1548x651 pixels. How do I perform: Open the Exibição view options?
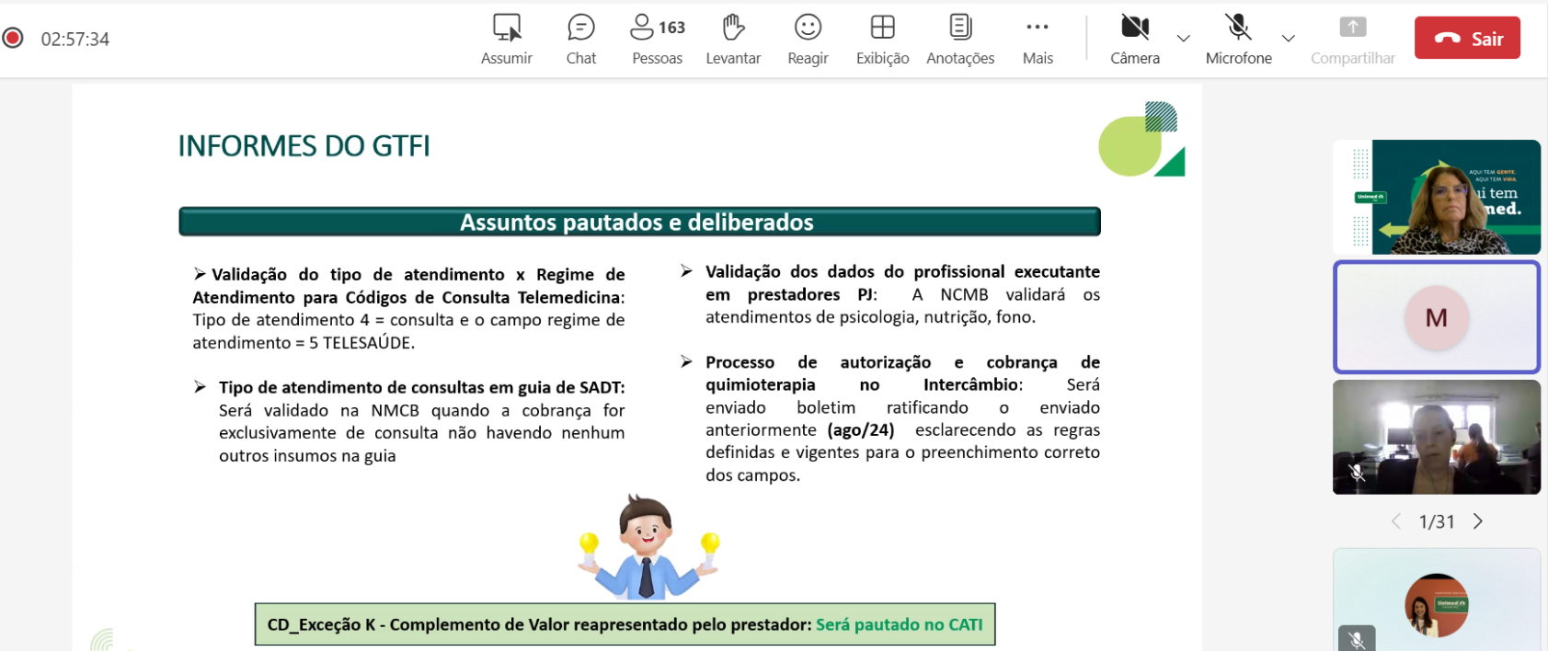(x=882, y=28)
